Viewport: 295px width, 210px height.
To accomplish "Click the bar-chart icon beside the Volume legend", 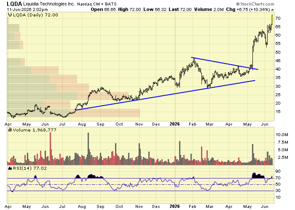I will [x=10, y=130].
